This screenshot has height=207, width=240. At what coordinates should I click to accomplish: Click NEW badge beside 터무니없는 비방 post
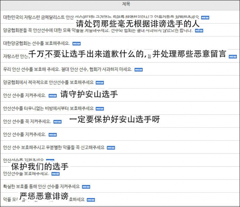[x=100, y=109]
